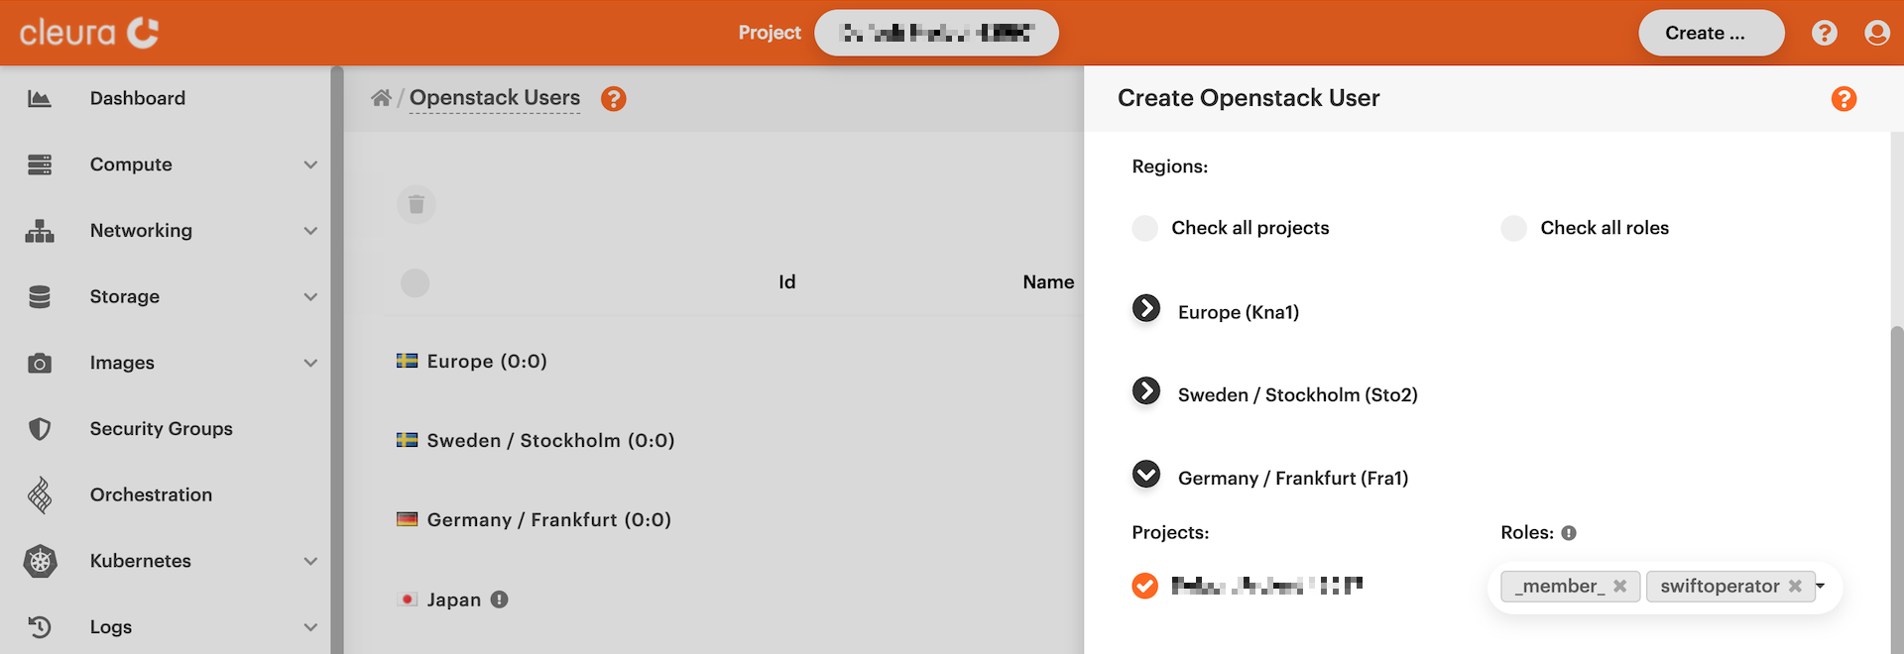Click the header help question mark icon
This screenshot has width=1904, height=654.
tap(1824, 33)
